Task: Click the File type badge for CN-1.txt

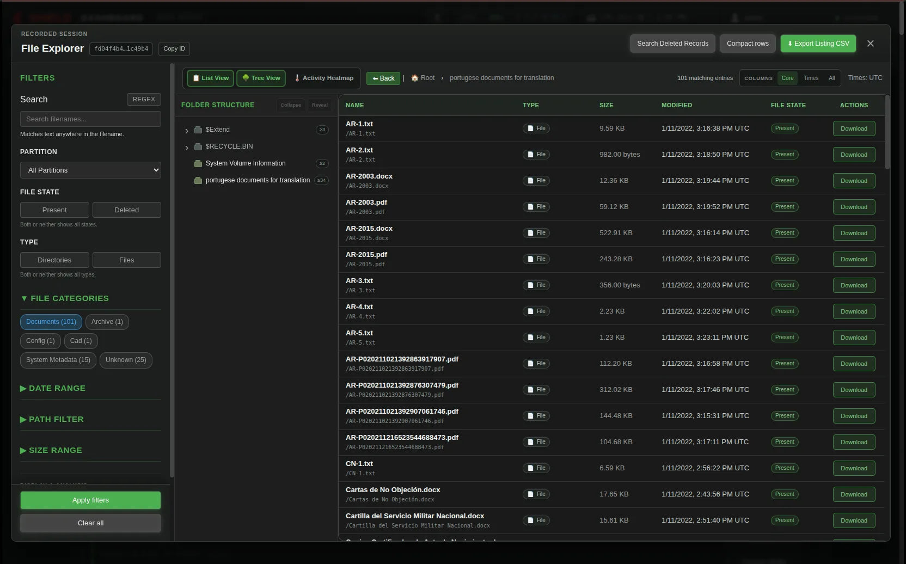Action: pos(536,468)
